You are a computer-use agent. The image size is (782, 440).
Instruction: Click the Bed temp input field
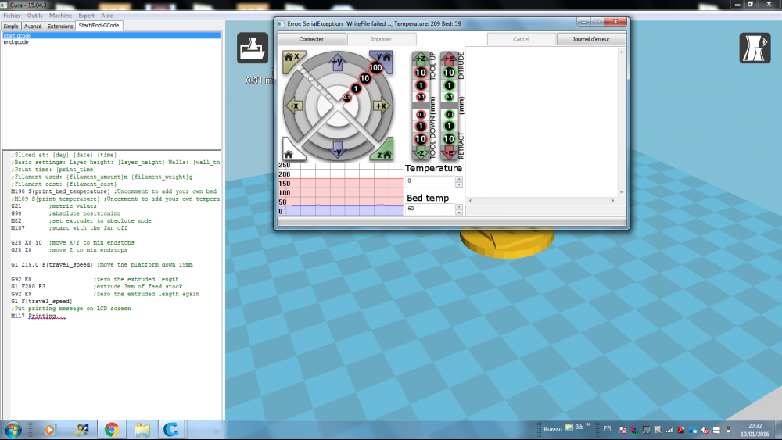(x=430, y=209)
